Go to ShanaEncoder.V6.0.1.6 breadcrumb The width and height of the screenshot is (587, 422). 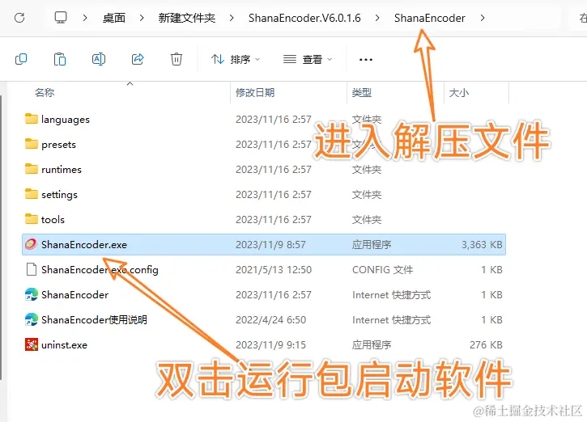(x=304, y=18)
